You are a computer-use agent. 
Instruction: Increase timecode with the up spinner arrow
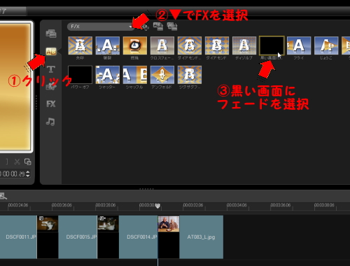click(x=28, y=172)
